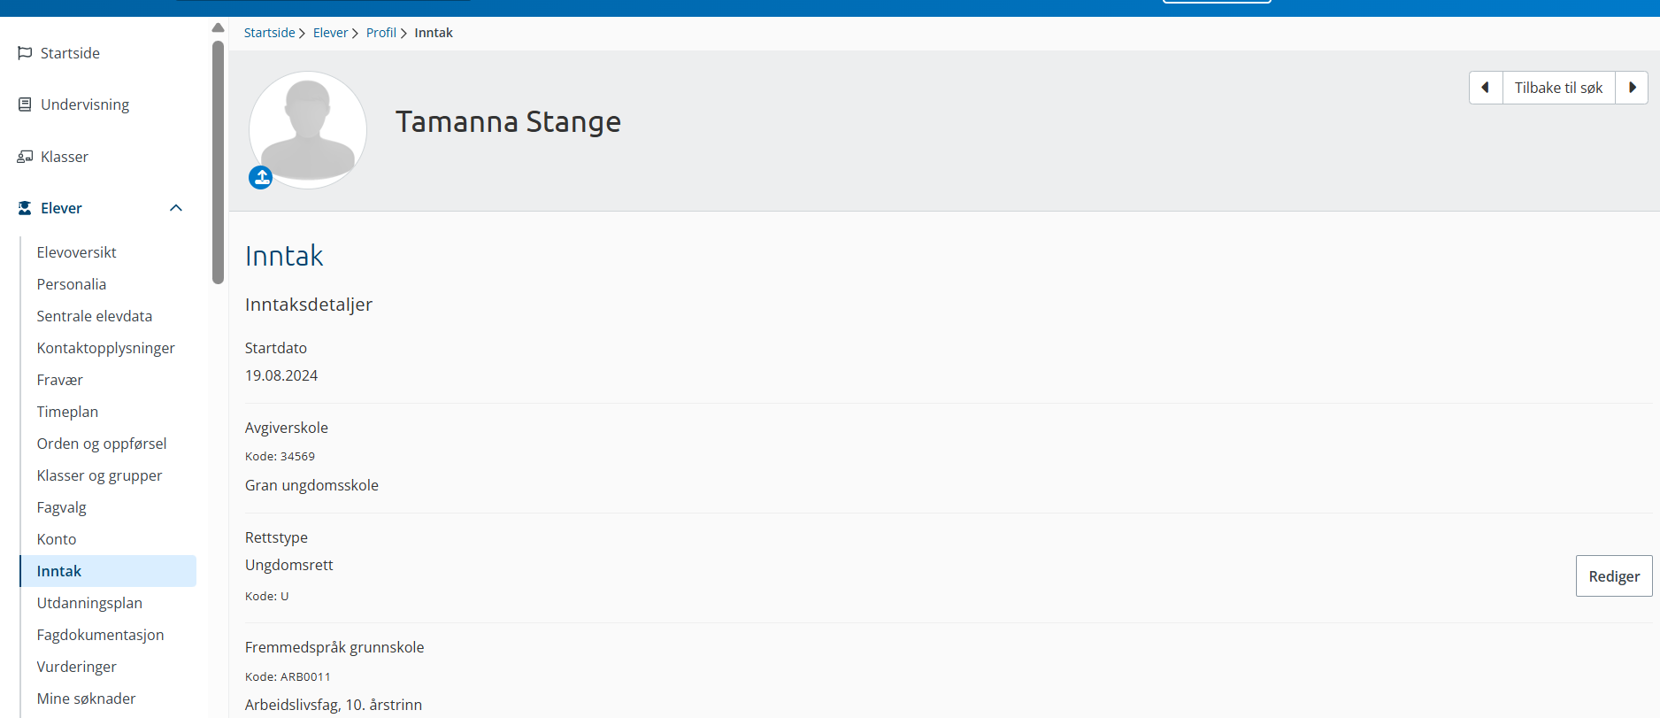This screenshot has height=718, width=1660.
Task: Upload a profile photo via blue icon
Action: [260, 178]
